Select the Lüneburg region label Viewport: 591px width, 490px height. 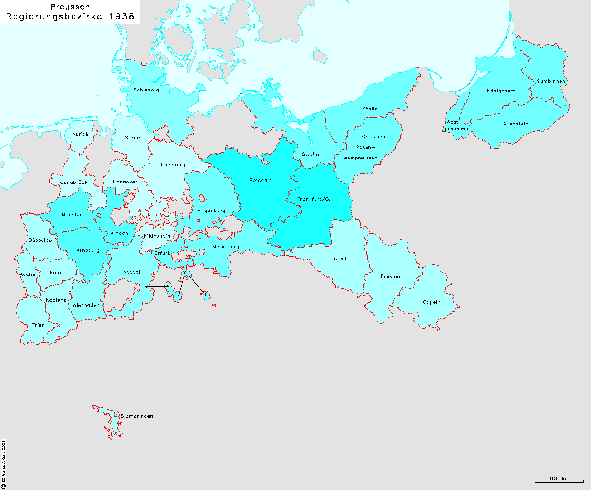[173, 165]
